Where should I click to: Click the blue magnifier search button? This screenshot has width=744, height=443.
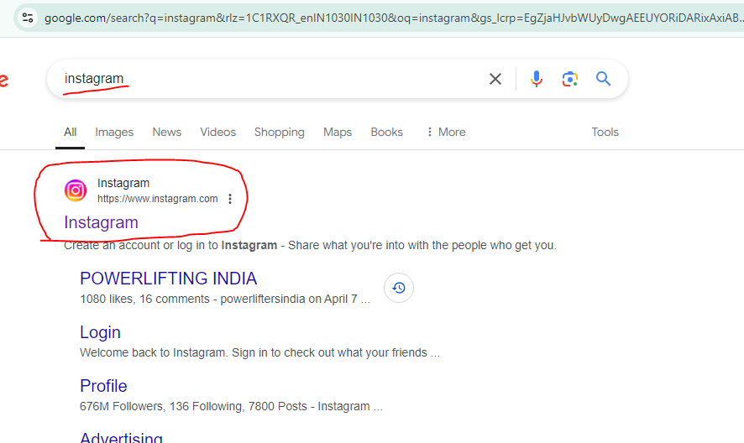pos(603,79)
